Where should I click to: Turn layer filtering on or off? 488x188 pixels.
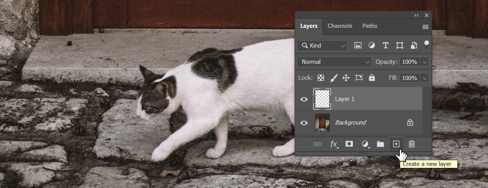[427, 45]
